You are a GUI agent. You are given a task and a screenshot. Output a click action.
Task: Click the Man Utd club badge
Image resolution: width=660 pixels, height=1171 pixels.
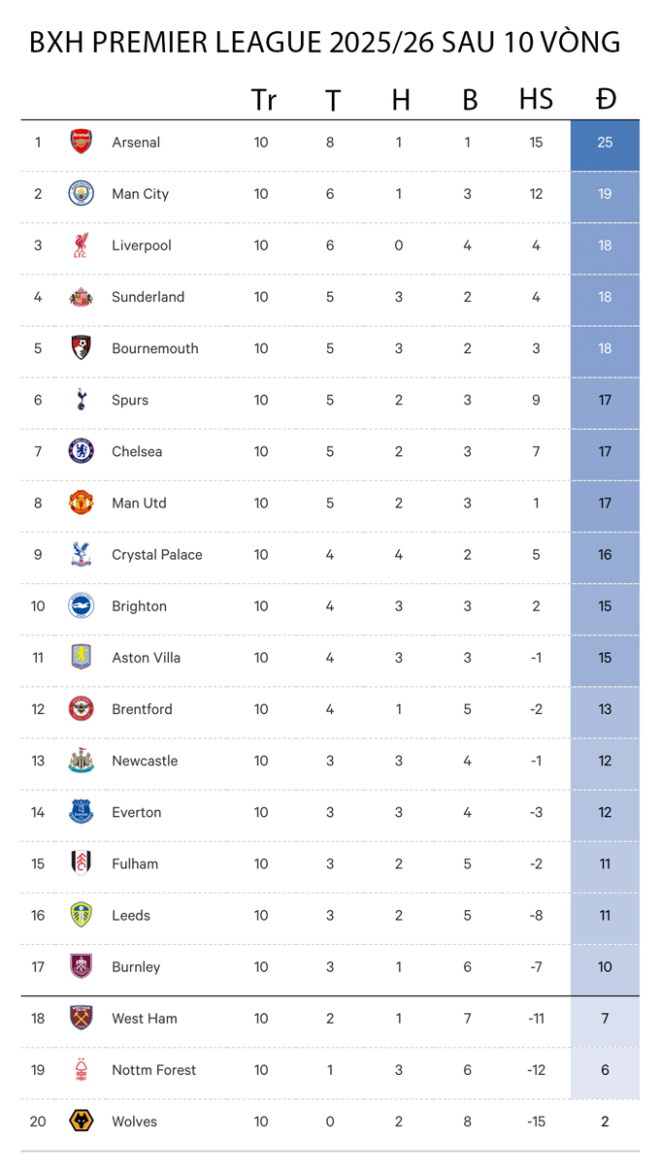pos(82,503)
